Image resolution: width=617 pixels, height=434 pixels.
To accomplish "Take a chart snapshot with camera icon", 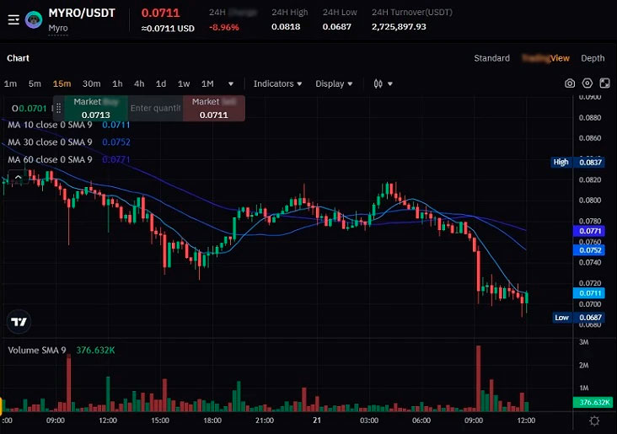I will coord(570,83).
